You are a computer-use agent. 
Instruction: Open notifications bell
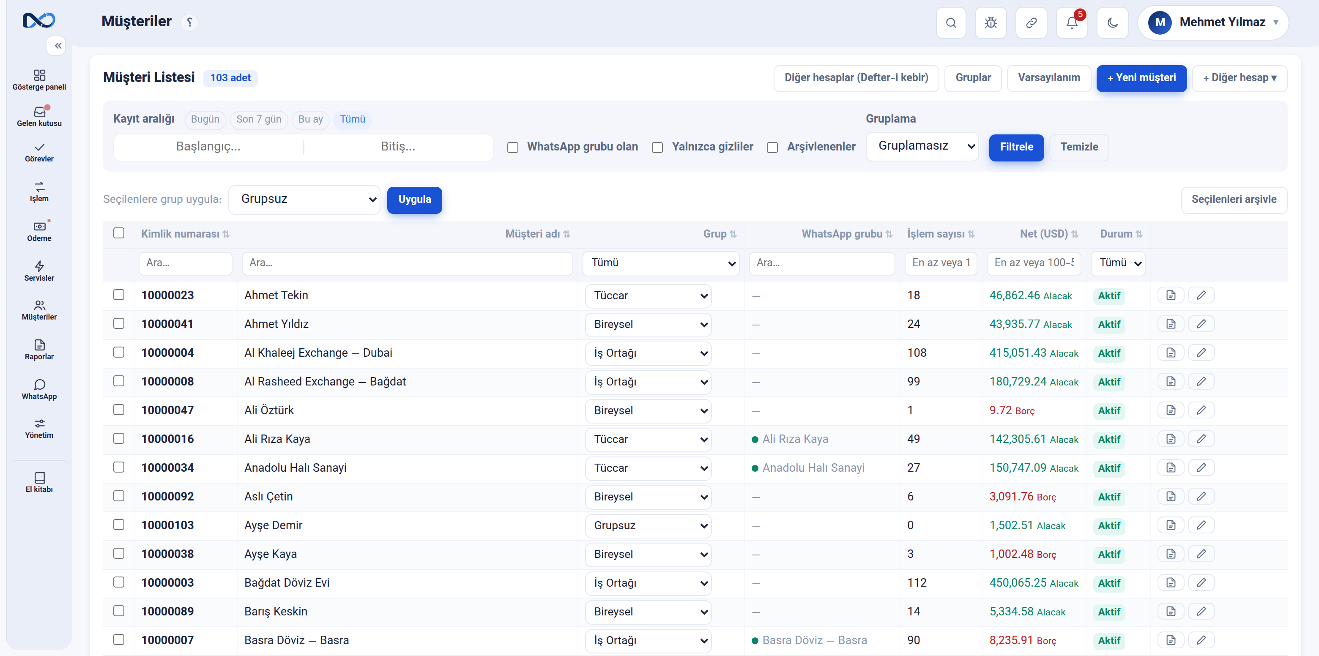(1072, 22)
